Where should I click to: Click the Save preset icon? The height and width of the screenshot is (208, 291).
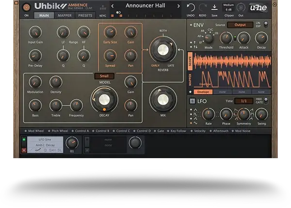point(214,7)
